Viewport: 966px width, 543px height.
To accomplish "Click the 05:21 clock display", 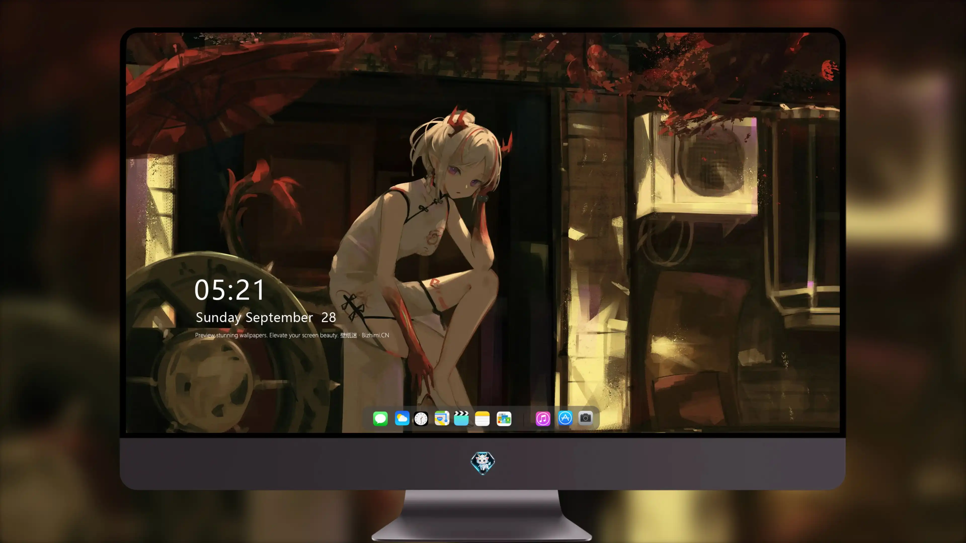I will (x=229, y=290).
